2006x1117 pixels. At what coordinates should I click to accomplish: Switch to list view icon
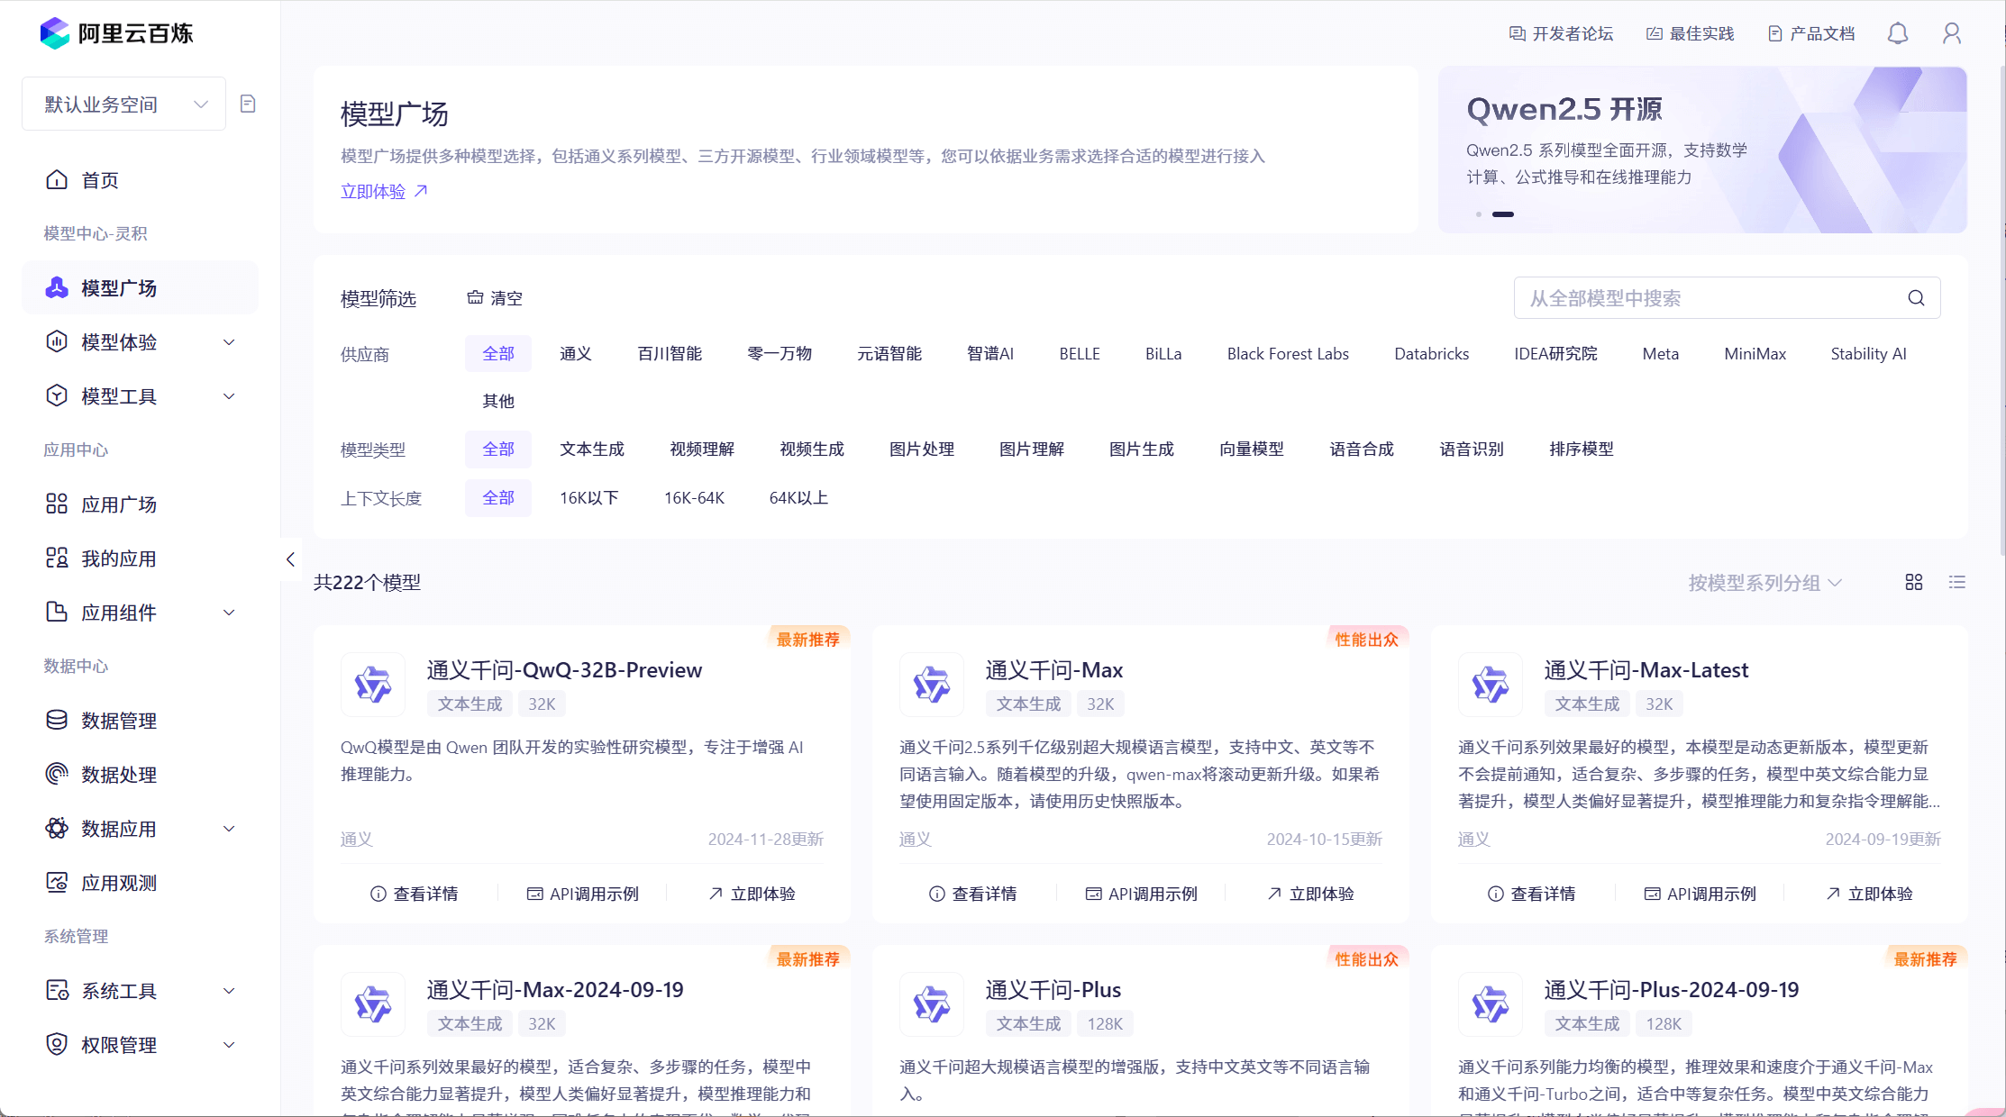(x=1957, y=582)
